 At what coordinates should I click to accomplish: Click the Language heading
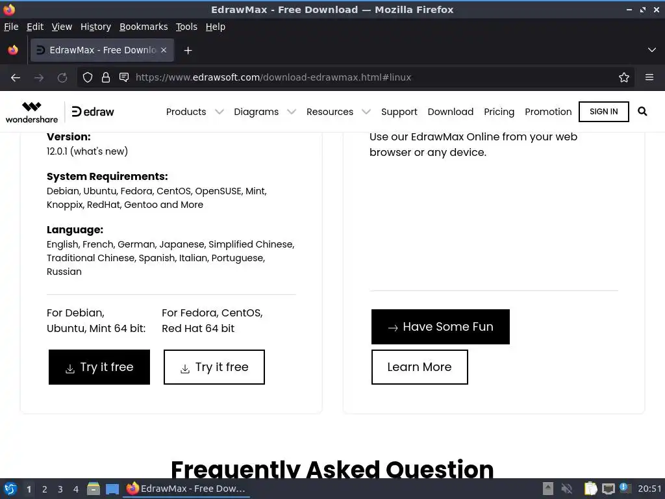[75, 229]
